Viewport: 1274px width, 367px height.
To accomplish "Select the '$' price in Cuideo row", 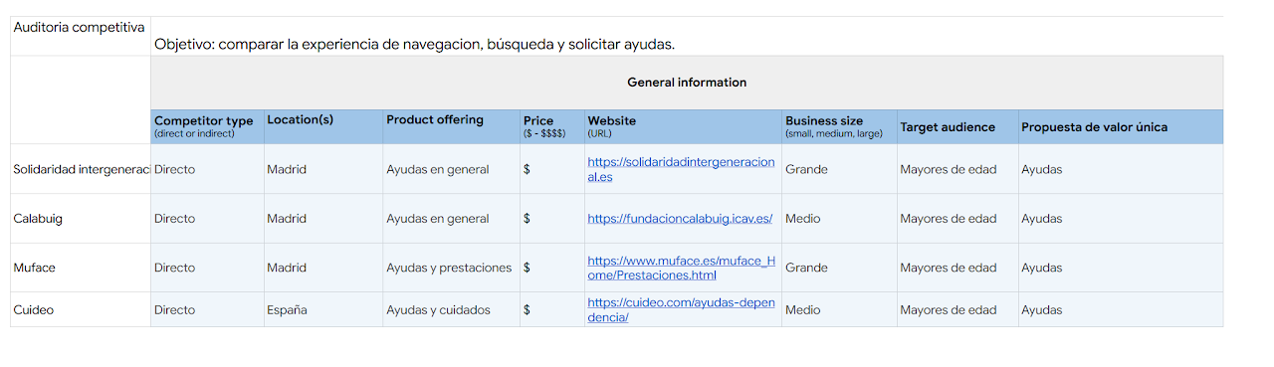I will click(x=552, y=309).
